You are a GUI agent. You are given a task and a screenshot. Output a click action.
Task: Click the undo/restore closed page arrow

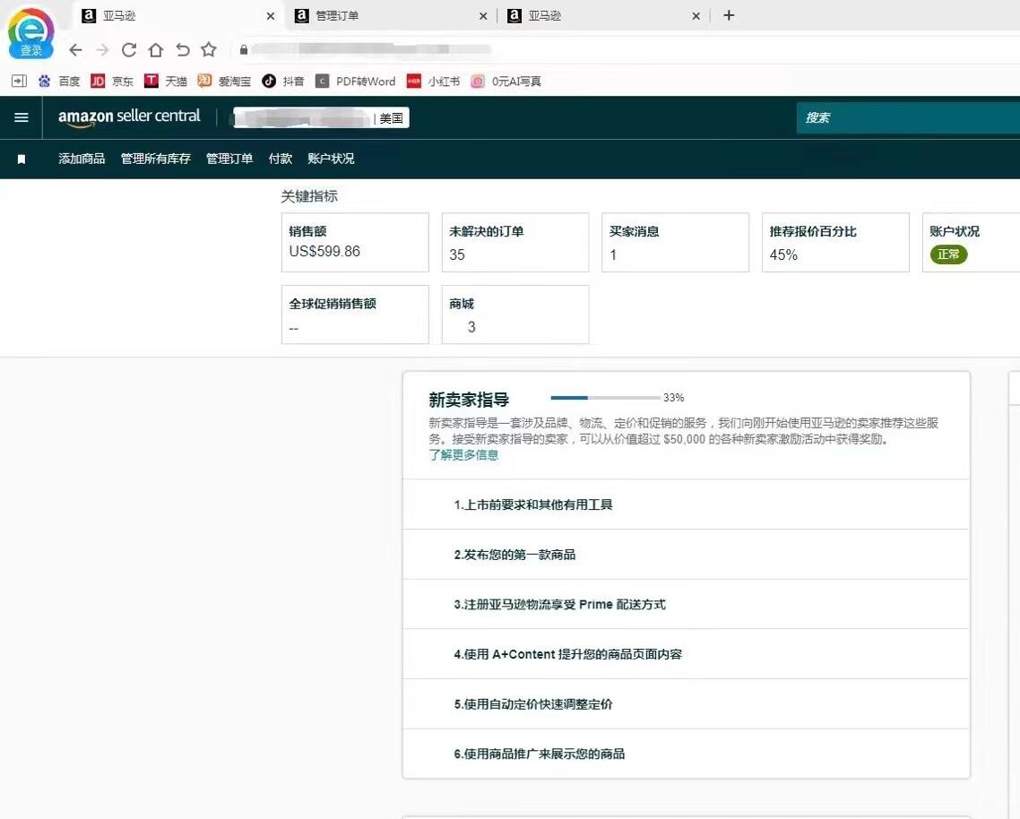point(183,50)
